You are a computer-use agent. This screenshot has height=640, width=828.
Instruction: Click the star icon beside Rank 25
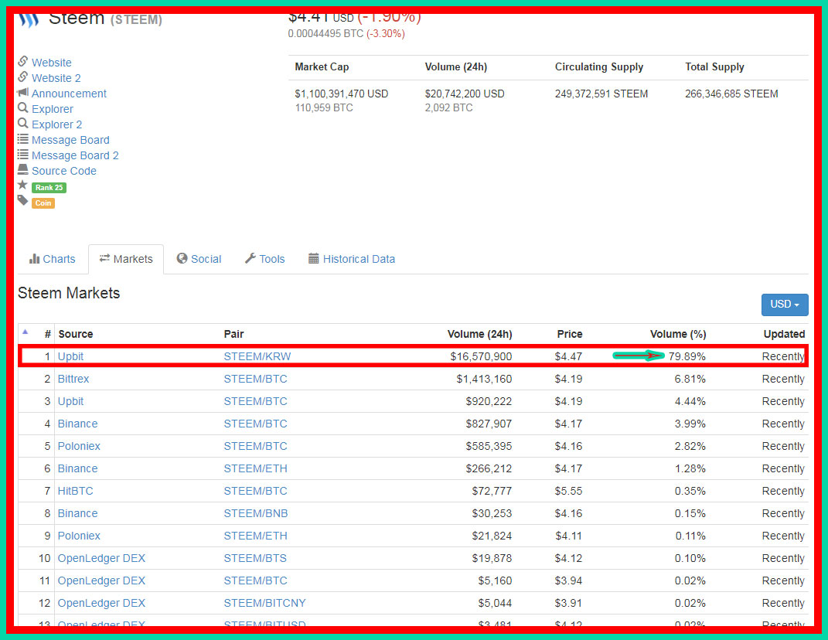click(x=22, y=185)
